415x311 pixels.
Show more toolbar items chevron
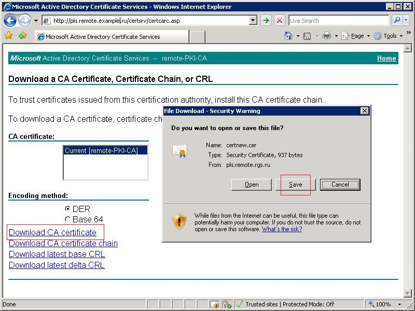pyautogui.click(x=409, y=33)
